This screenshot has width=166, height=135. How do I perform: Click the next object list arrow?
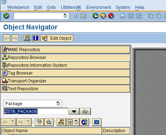pyautogui.click(x=21, y=122)
